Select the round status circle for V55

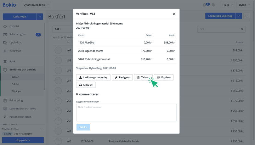click(x=58, y=91)
